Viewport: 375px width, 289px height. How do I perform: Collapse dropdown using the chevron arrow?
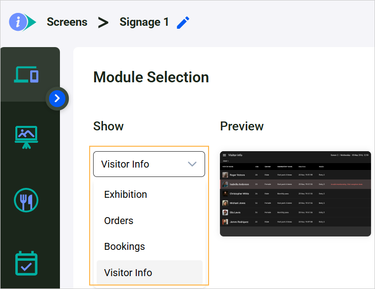(x=192, y=164)
